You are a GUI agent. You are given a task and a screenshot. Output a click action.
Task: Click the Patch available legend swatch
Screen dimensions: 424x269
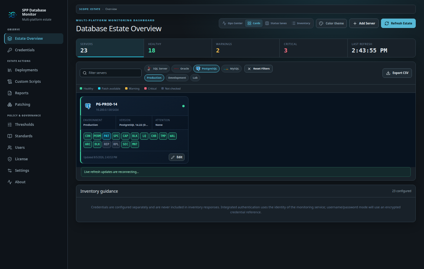pyautogui.click(x=99, y=88)
